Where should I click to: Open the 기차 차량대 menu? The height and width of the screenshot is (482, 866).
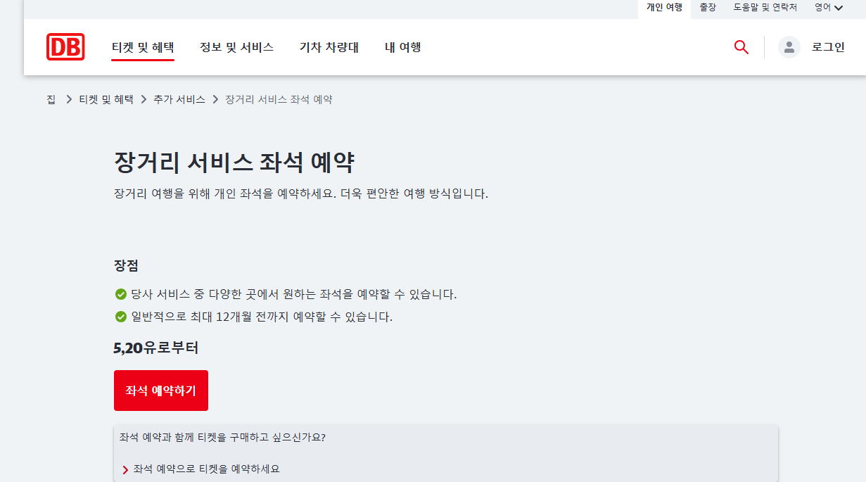tap(329, 47)
